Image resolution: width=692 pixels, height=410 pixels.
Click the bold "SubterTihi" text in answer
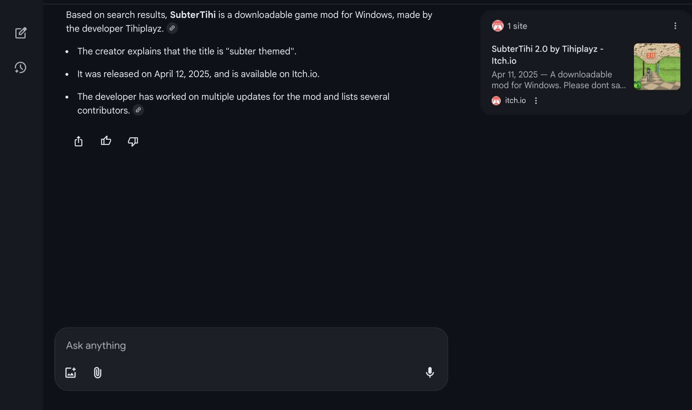[x=193, y=15]
